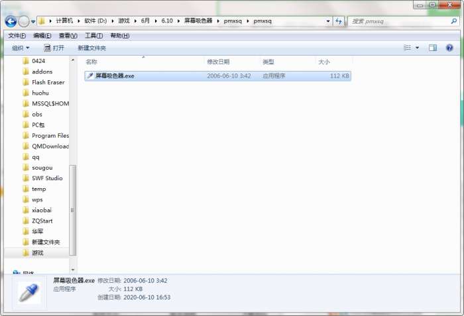This screenshot has height=316, width=464.
Task: Click the navigation pane scrollbar thumb
Action: pyautogui.click(x=72, y=210)
